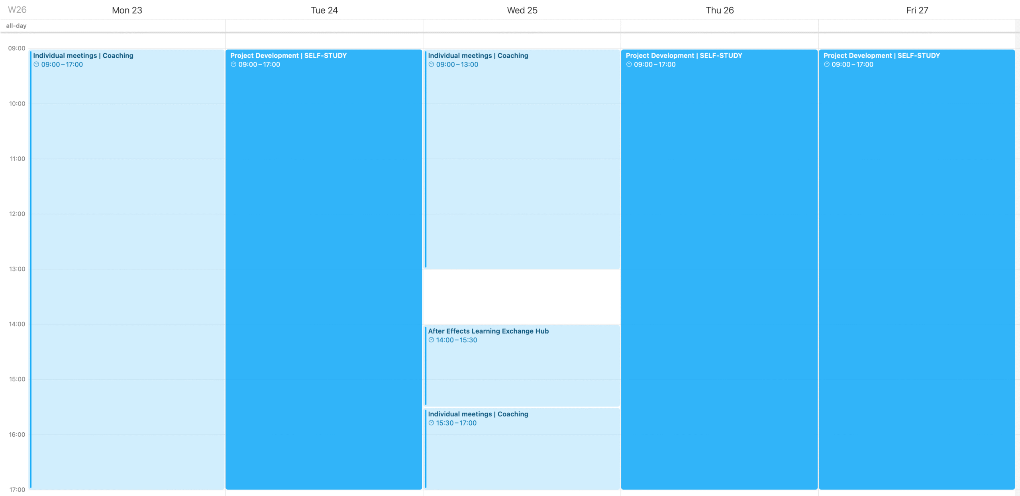Click the 11:00 time label

coord(18,159)
